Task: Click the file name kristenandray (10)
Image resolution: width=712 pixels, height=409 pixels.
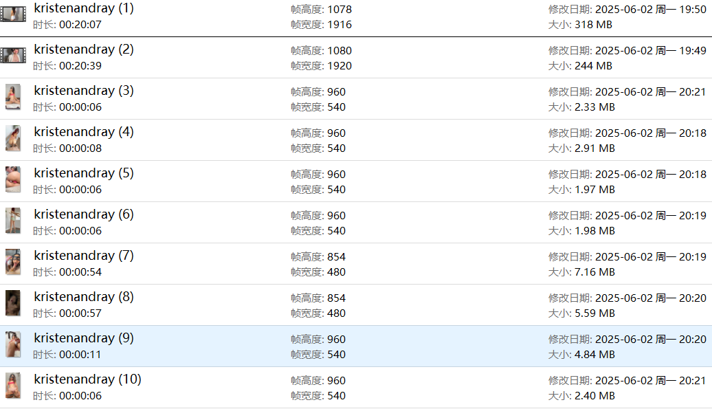Action: (x=87, y=379)
